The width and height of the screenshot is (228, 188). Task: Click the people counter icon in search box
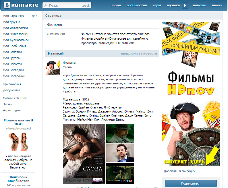[x=88, y=5]
